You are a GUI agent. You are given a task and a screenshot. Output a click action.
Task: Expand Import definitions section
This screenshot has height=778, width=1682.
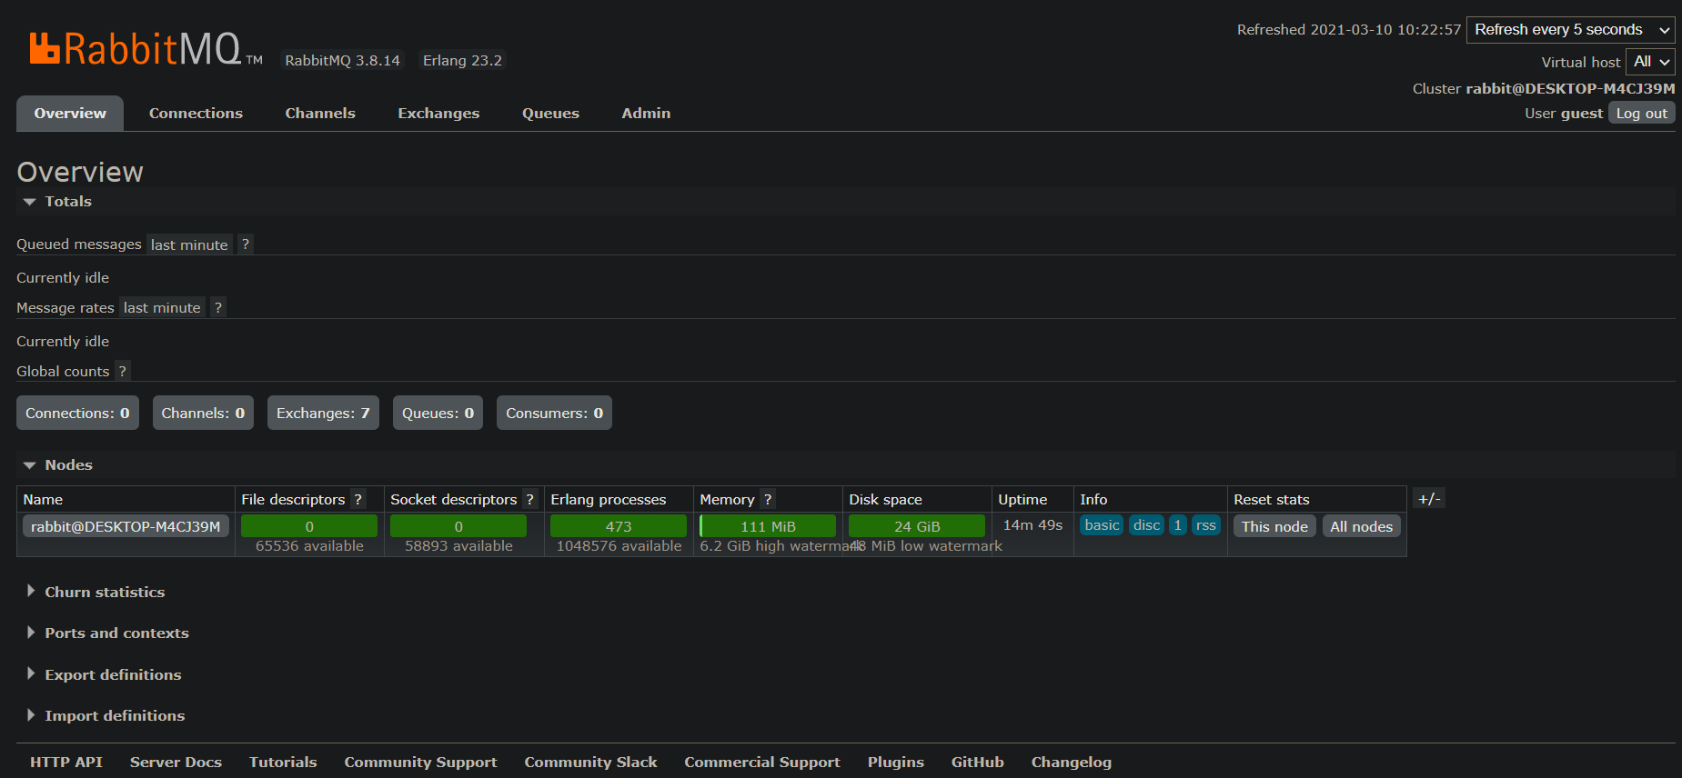coord(106,716)
